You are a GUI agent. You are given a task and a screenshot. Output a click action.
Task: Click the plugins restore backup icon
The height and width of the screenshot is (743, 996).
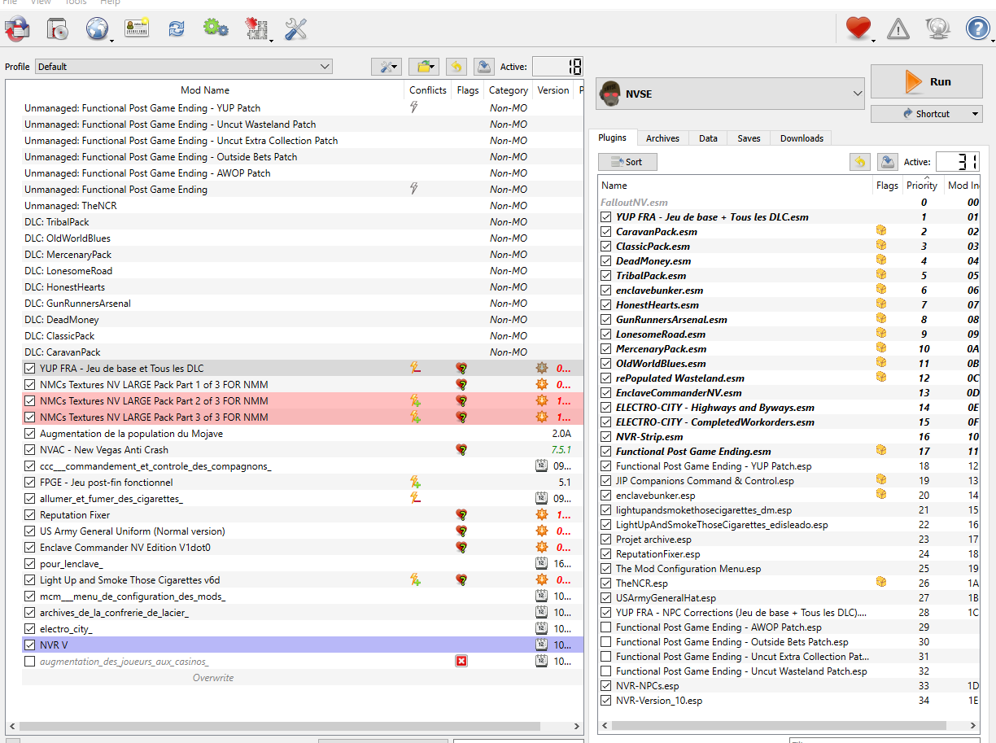[x=859, y=162]
